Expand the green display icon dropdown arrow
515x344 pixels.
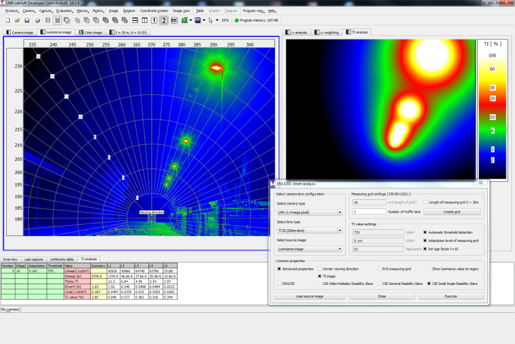(191, 21)
